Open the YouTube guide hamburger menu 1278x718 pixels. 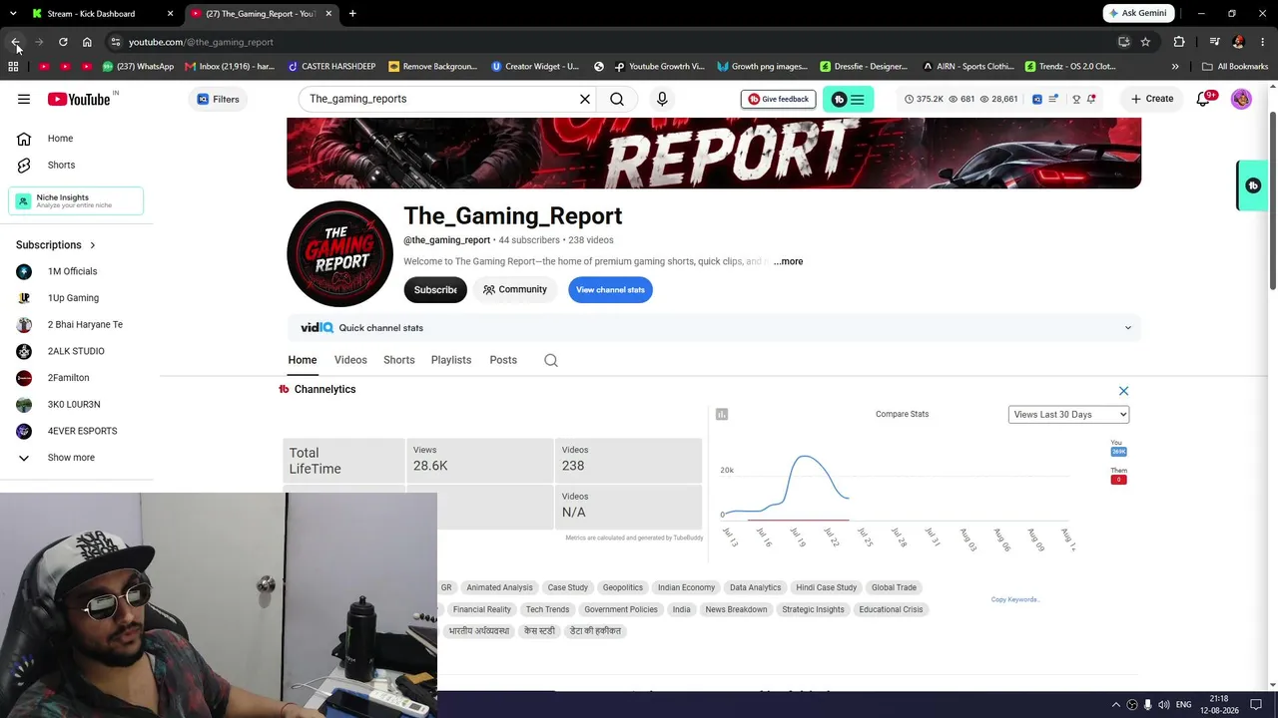(x=24, y=99)
